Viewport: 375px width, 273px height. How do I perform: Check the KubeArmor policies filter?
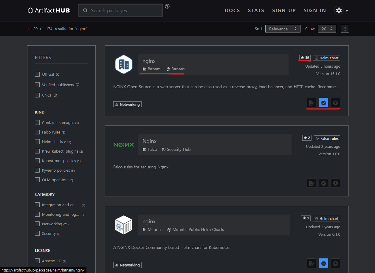pyautogui.click(x=37, y=161)
